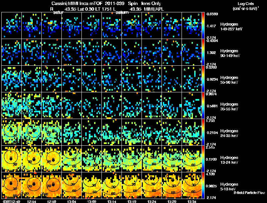Click the '0.2104' colorbar midpoint value
The height and width of the screenshot is (203, 267).
tap(212, 133)
